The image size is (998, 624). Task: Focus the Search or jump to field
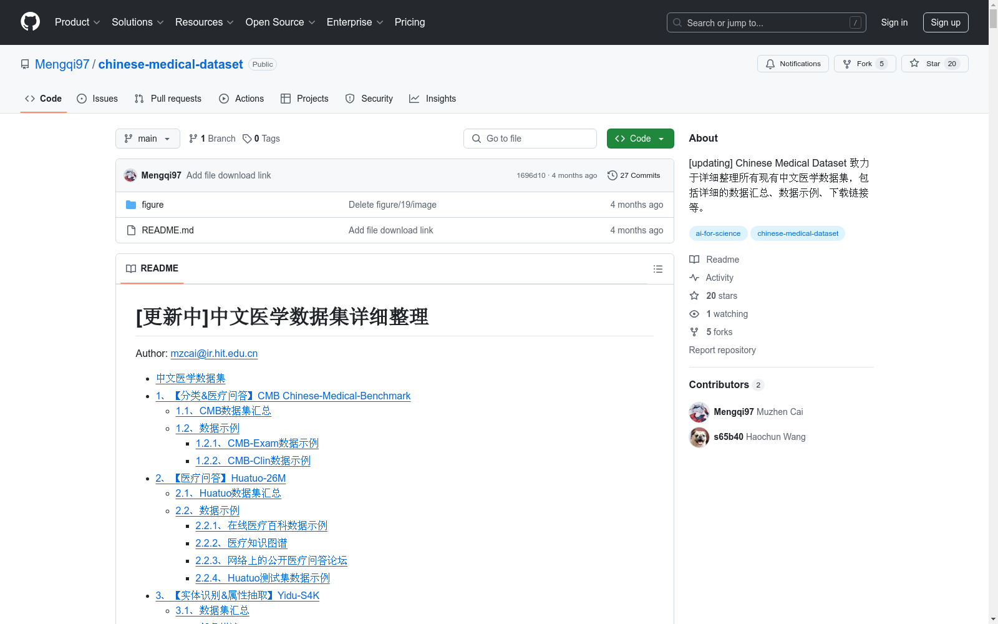point(766,22)
